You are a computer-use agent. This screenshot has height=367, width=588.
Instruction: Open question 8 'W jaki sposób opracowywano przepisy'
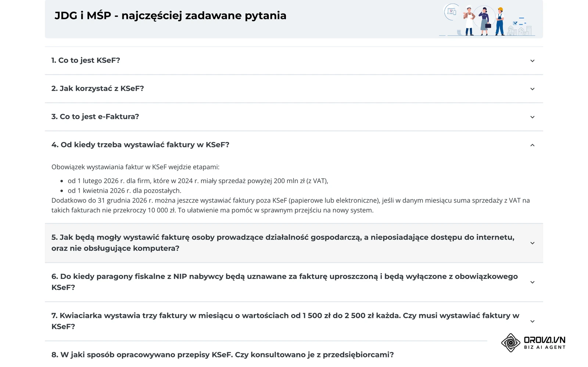click(x=222, y=355)
